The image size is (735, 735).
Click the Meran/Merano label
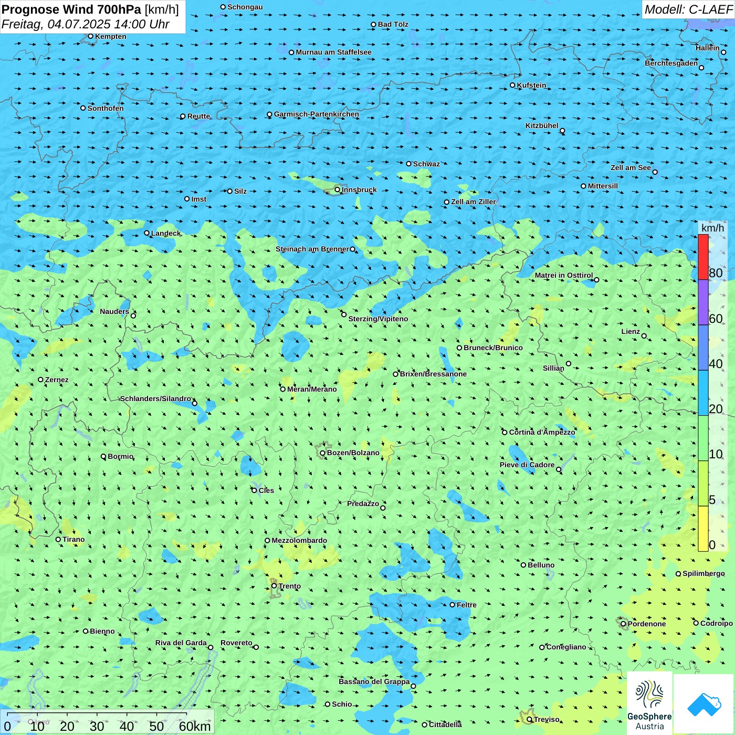pyautogui.click(x=312, y=390)
